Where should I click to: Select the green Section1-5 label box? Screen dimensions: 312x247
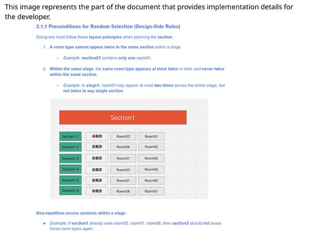pos(70,180)
